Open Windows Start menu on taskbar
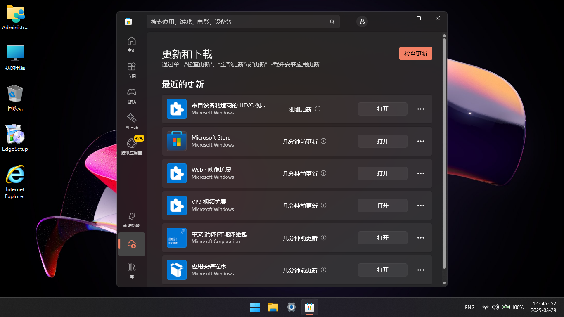This screenshot has width=564, height=317. point(255,307)
